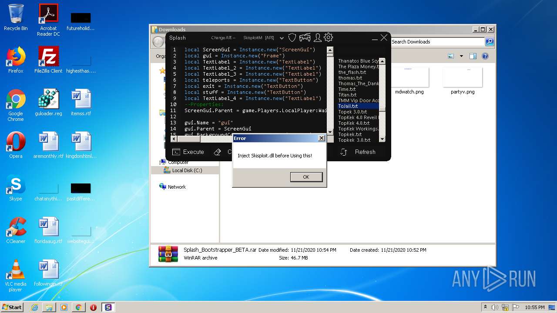Select Thanatos Blue Scythe script

[359, 61]
